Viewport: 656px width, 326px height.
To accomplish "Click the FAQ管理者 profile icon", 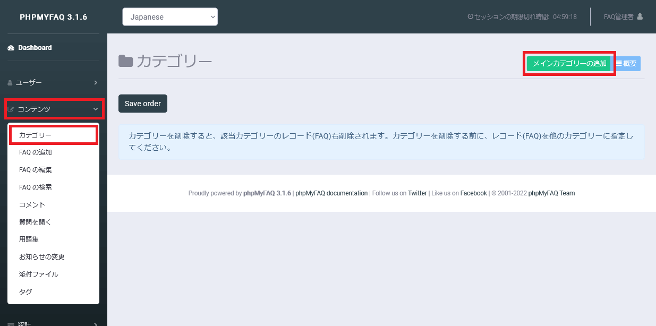I will [x=640, y=16].
